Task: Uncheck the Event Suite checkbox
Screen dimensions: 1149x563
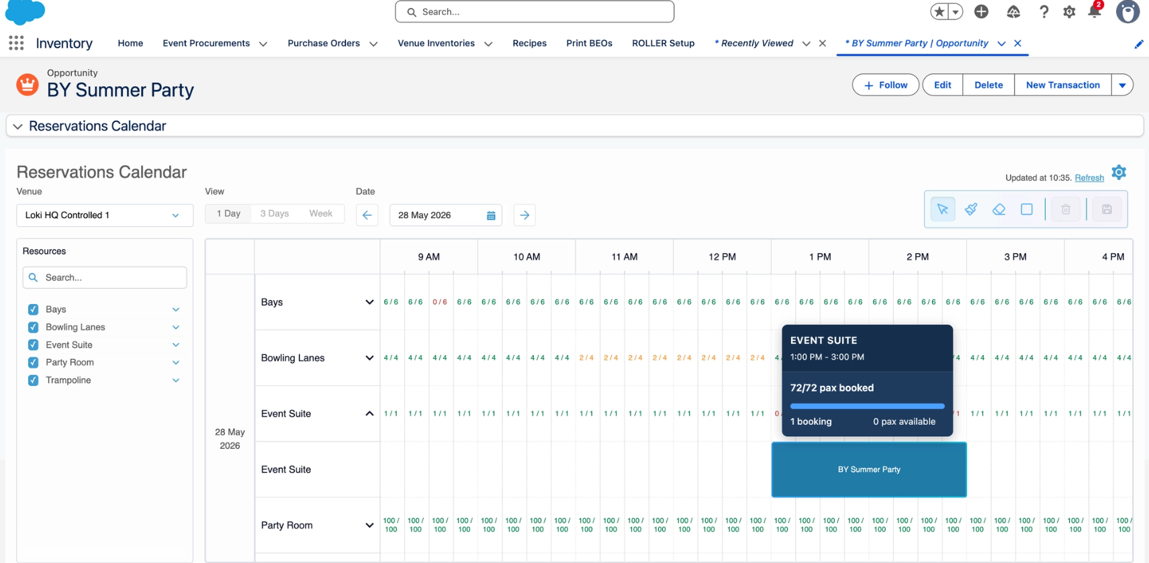Action: 33,345
